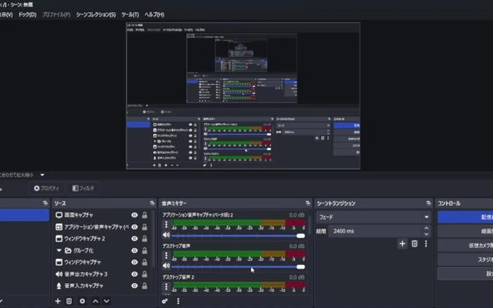This screenshot has width=493, height=308.
Task: Decrease transition duration with down arrow
Action: 426,234
